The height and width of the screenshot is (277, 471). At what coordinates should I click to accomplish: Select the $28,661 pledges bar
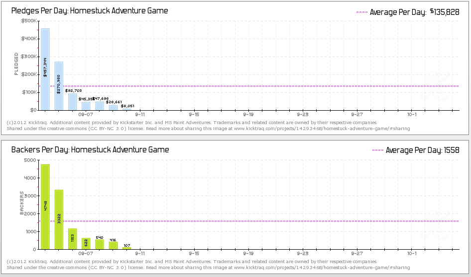click(x=113, y=107)
